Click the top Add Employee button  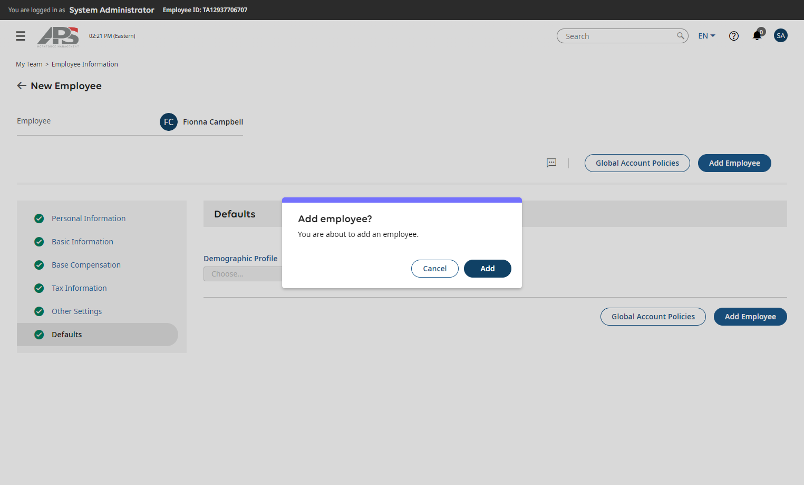[x=734, y=163]
